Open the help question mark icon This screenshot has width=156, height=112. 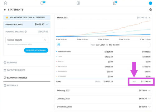pos(150,10)
